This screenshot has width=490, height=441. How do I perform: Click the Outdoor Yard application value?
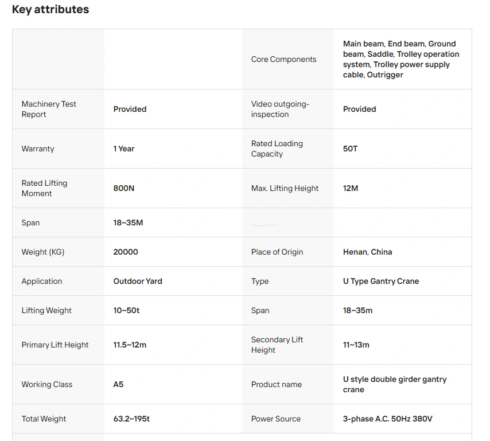pyautogui.click(x=138, y=281)
